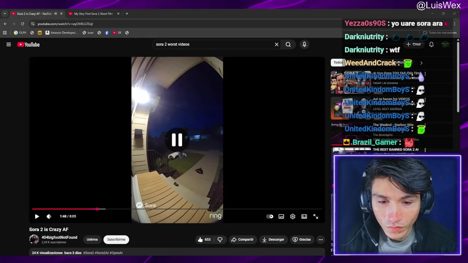Reload the current page

click(x=22, y=24)
